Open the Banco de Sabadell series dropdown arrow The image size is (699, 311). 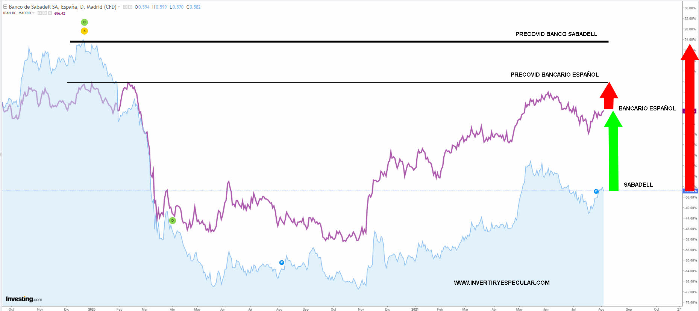coord(119,7)
